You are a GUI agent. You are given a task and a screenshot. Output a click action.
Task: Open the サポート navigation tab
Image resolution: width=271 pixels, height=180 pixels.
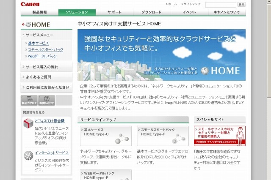[114, 12]
